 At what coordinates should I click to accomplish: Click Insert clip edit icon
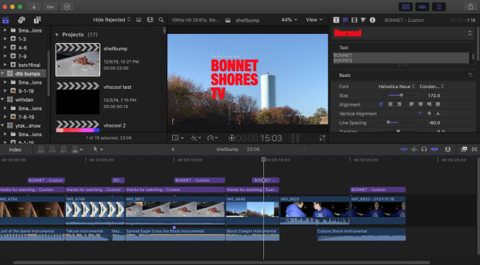click(52, 149)
